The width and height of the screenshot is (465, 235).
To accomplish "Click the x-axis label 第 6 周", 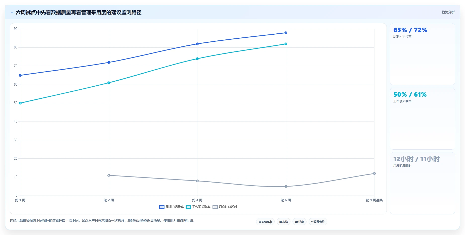I will coord(286,200).
